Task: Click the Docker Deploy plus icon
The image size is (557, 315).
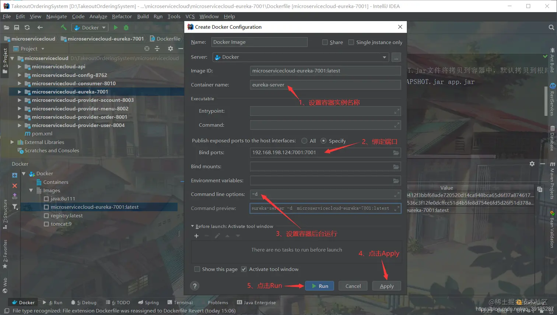Action: pyautogui.click(x=15, y=176)
